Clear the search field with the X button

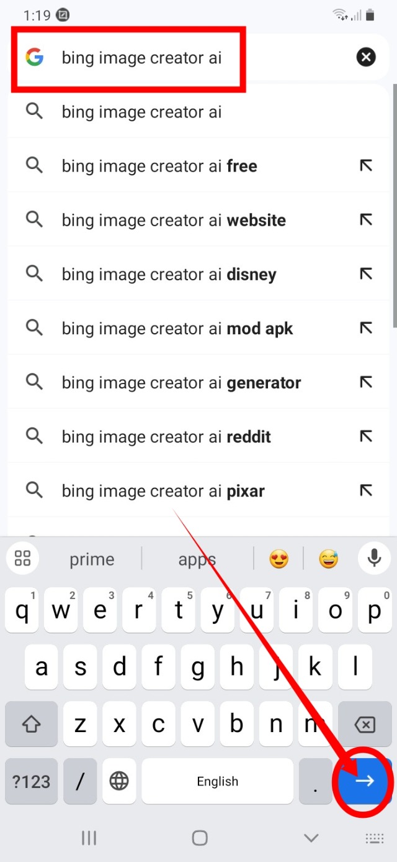coord(366,57)
